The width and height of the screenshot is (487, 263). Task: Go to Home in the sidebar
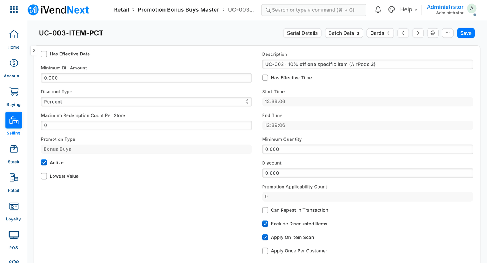(x=13, y=39)
